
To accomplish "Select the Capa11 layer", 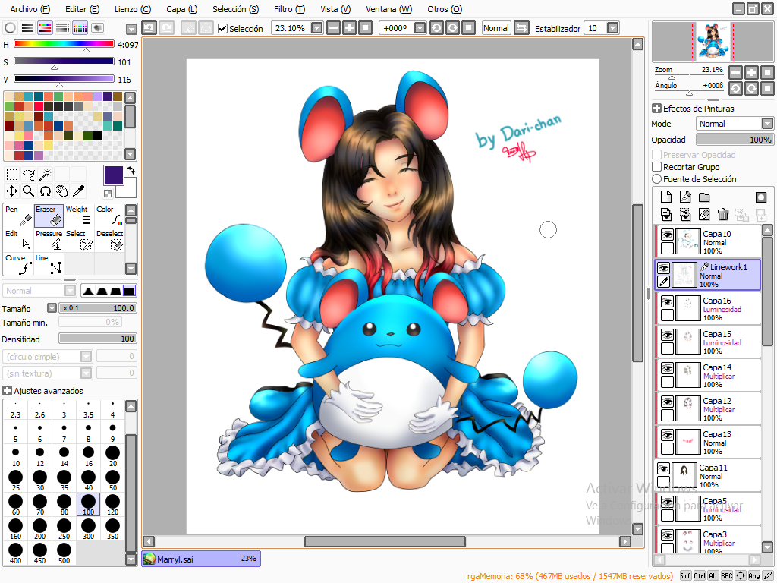I will (708, 476).
